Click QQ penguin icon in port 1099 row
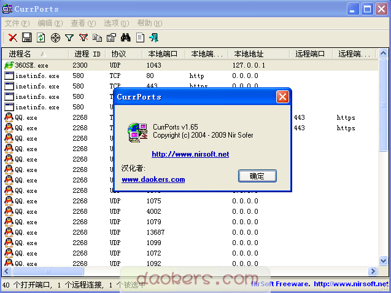This screenshot has width=391, height=293. 9,243
